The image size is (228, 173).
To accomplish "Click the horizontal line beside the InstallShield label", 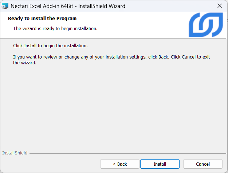I will [x=127, y=153].
